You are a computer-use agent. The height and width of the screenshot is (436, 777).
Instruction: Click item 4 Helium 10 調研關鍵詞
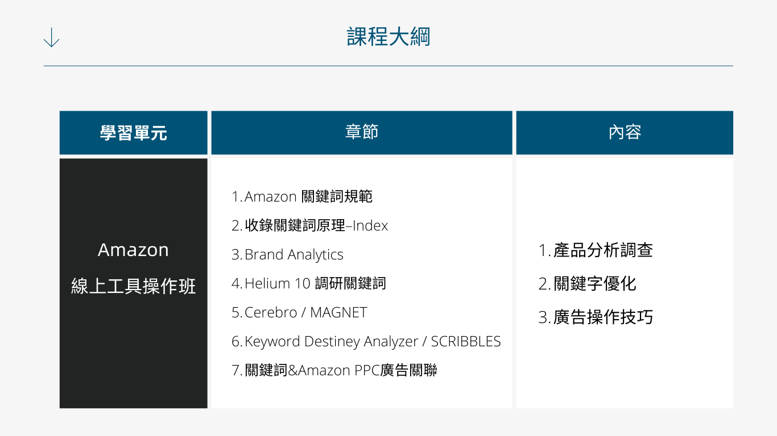pos(309,283)
